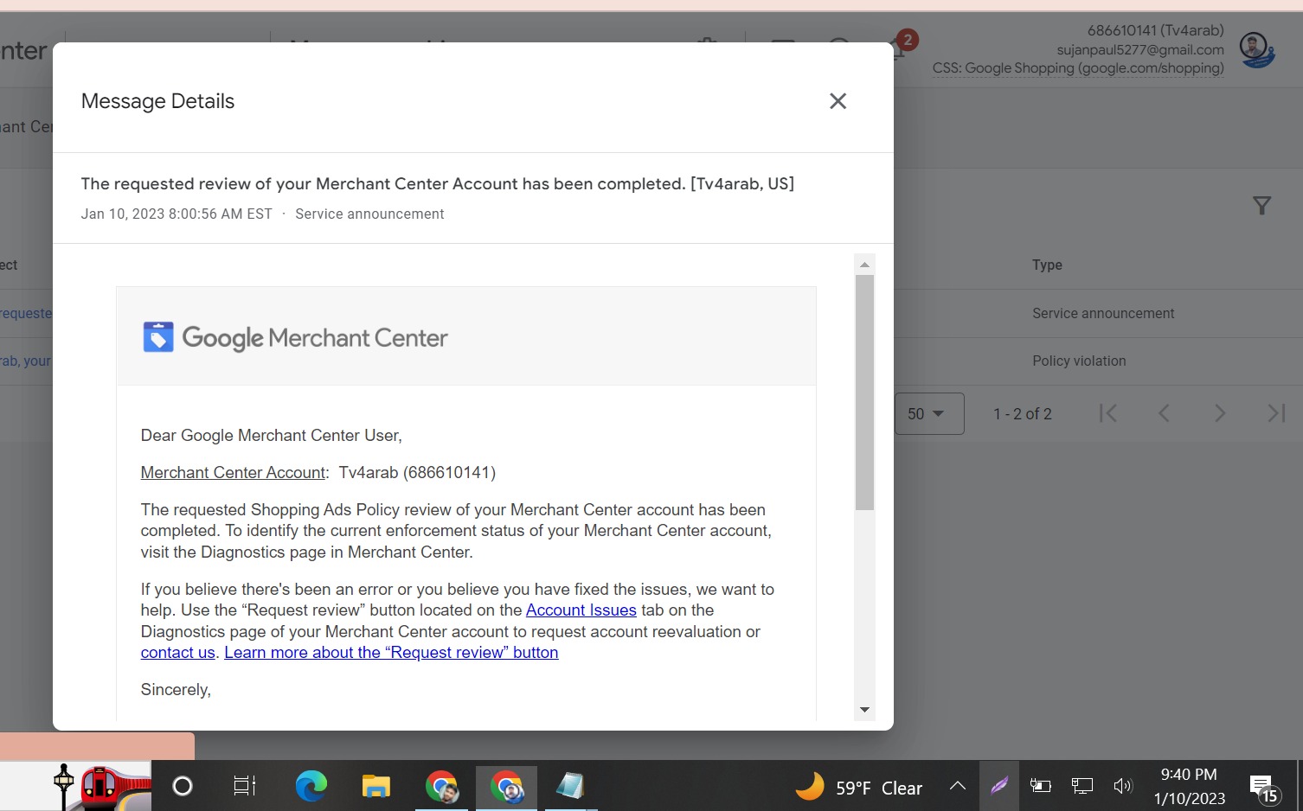Open Cortana search circle on taskbar
1303x811 pixels.
click(x=183, y=786)
